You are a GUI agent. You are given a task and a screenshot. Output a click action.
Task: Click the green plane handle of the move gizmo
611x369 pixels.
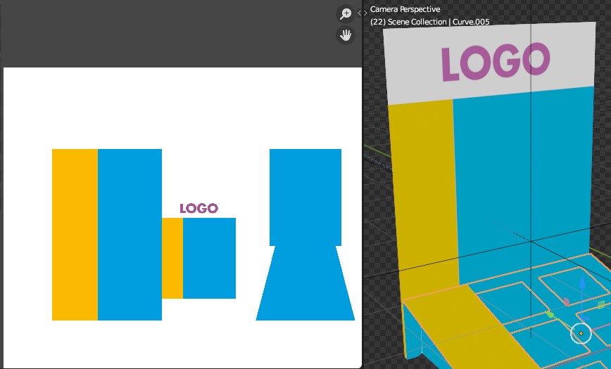[x=601, y=304]
